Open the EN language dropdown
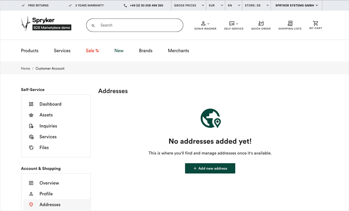 point(233,5)
